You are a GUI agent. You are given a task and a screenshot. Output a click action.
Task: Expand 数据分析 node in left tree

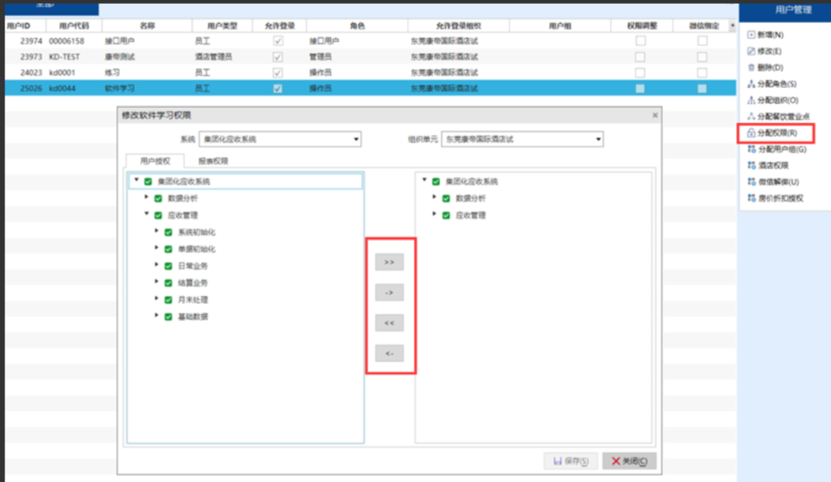coord(147,198)
